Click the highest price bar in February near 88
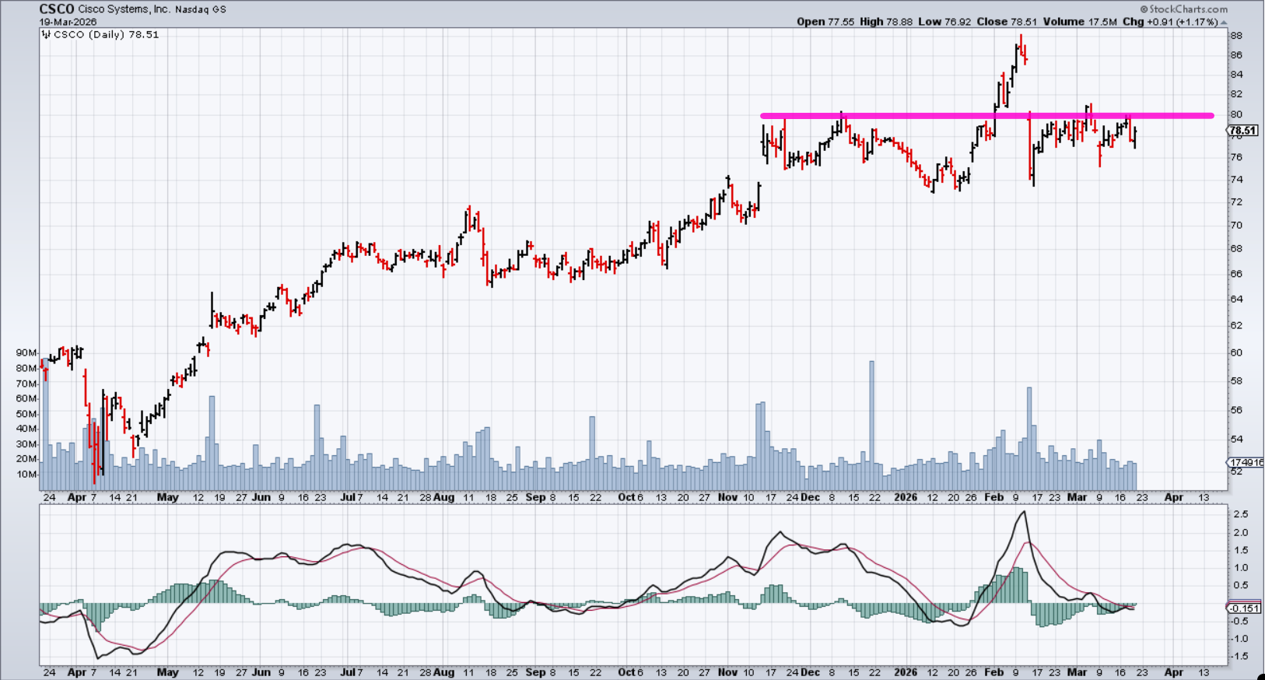Screen dimensions: 1265x680 tap(1021, 44)
